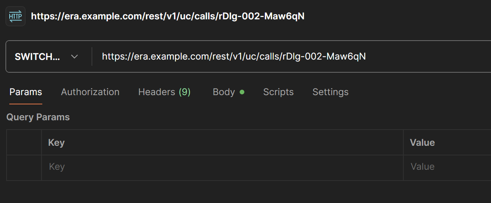Select the request title at the top
Viewport: 491px width, 203px height.
[168, 16]
